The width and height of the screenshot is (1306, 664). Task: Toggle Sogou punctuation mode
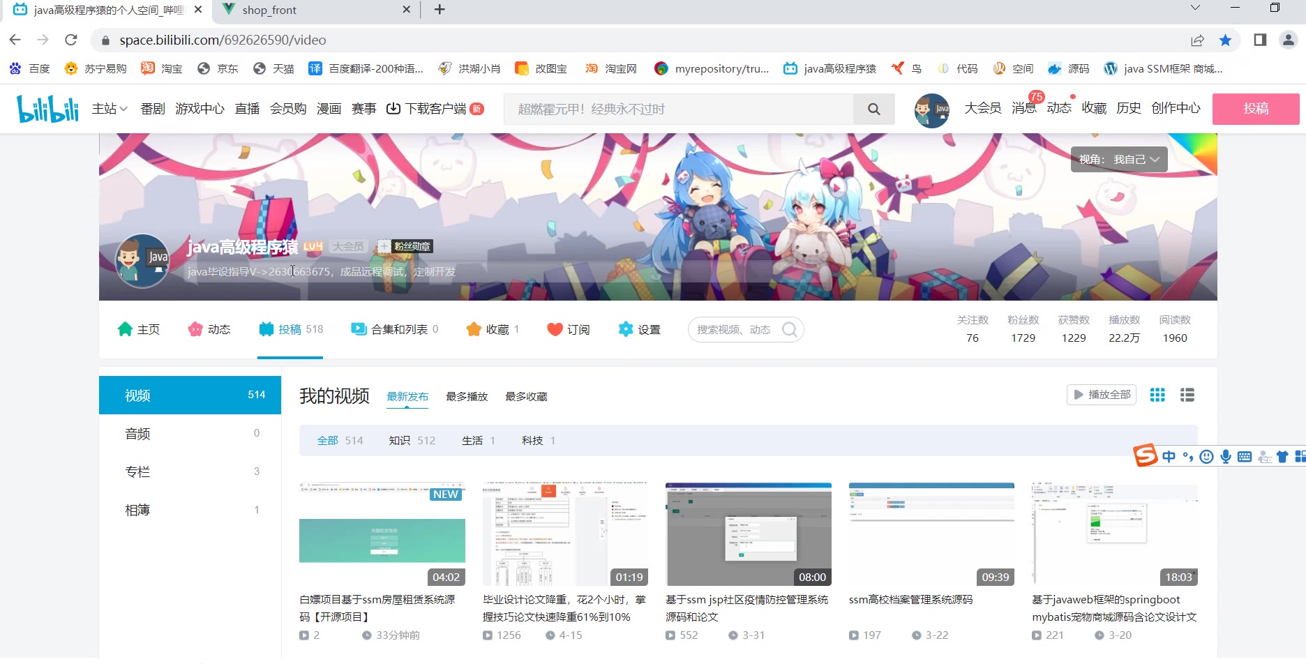(x=1187, y=458)
